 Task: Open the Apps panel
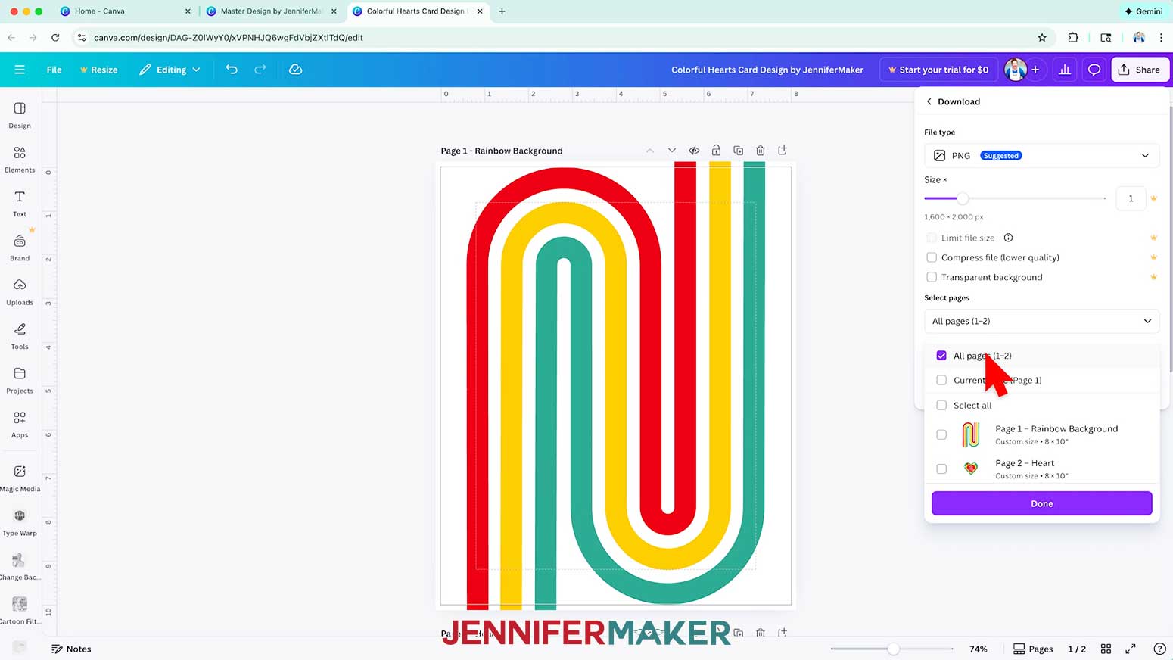pyautogui.click(x=20, y=424)
